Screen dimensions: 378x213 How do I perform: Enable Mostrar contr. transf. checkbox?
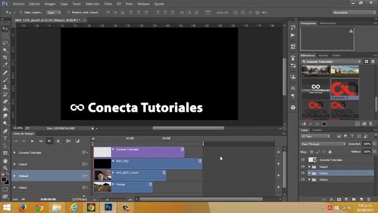tap(69, 12)
